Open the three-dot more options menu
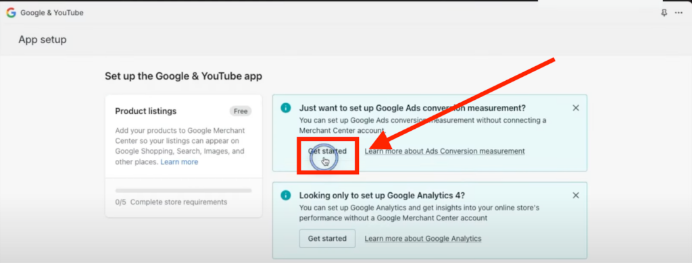The height and width of the screenshot is (263, 692). click(x=678, y=13)
